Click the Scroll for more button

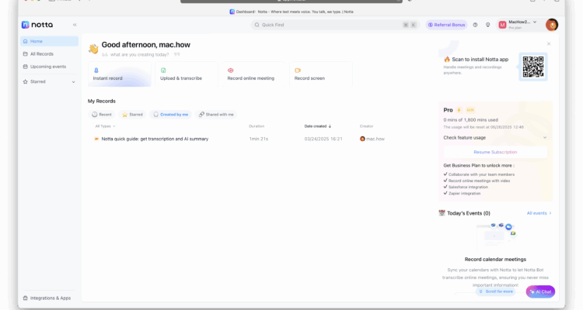[496, 291]
